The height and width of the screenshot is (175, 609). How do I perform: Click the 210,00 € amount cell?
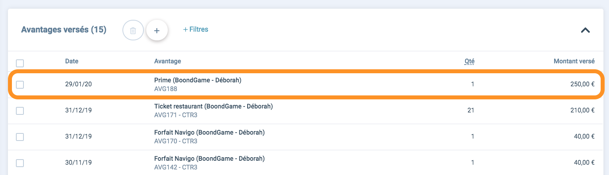point(582,110)
